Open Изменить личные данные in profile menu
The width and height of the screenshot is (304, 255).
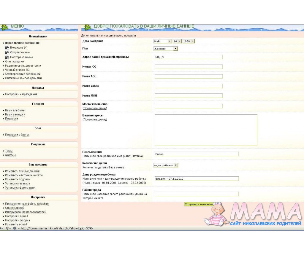point(22,171)
